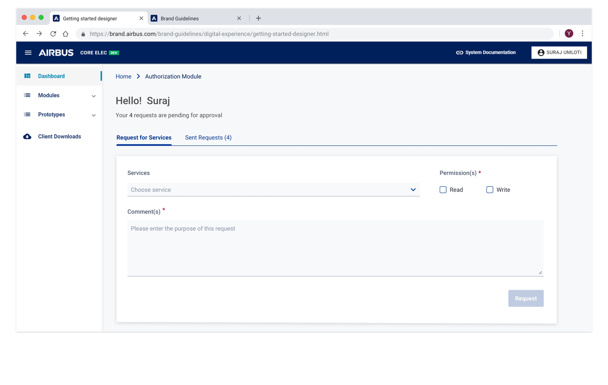Image resolution: width=608 pixels, height=385 pixels.
Task: Open a new browser tab with plus icon
Action: point(258,18)
